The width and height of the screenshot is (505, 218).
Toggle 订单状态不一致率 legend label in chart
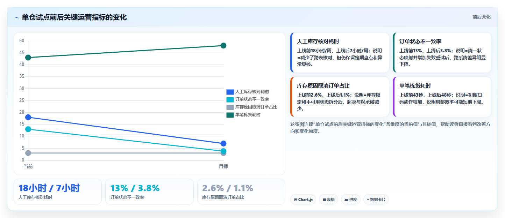click(252, 99)
